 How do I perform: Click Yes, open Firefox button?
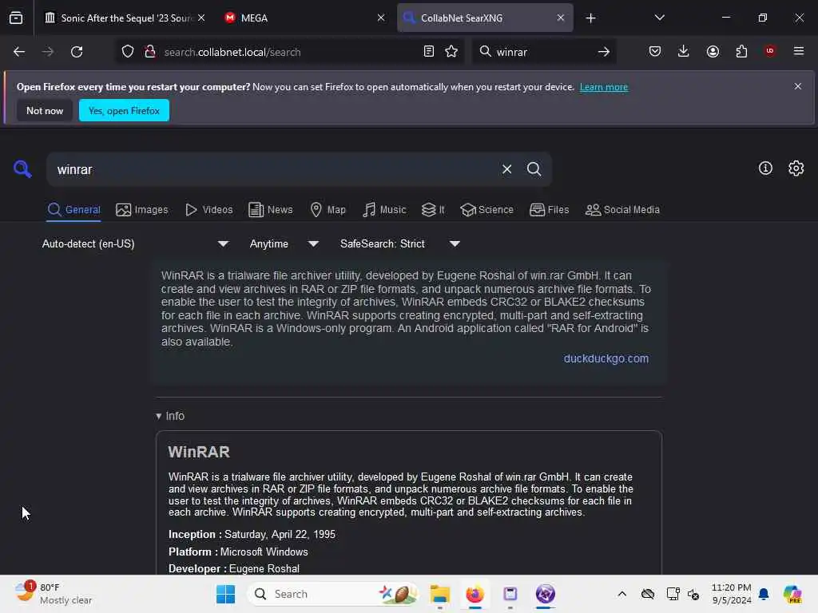(124, 110)
